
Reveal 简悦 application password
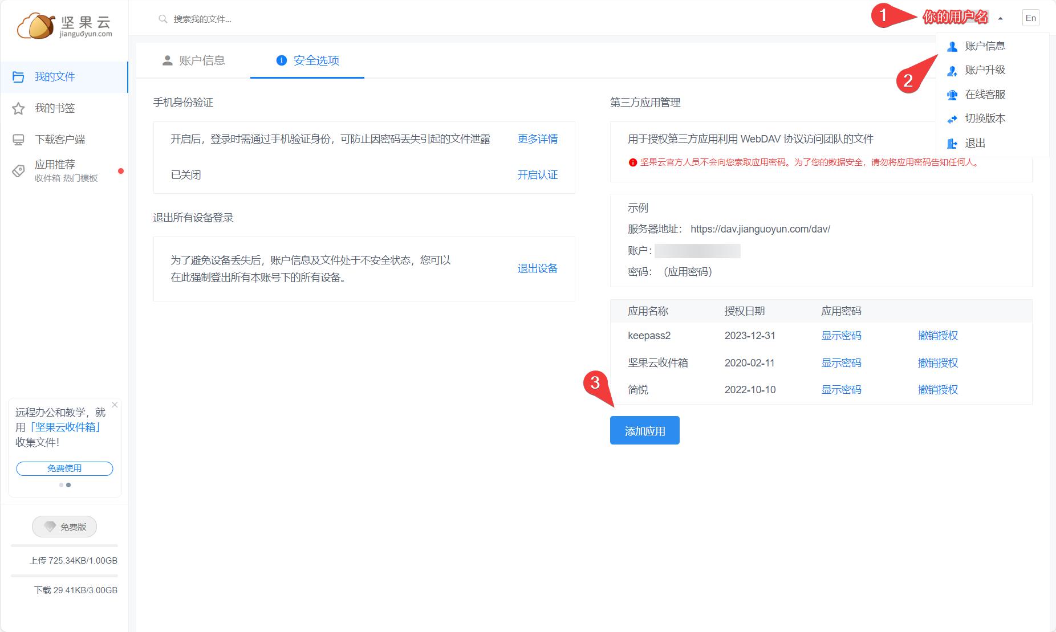841,390
